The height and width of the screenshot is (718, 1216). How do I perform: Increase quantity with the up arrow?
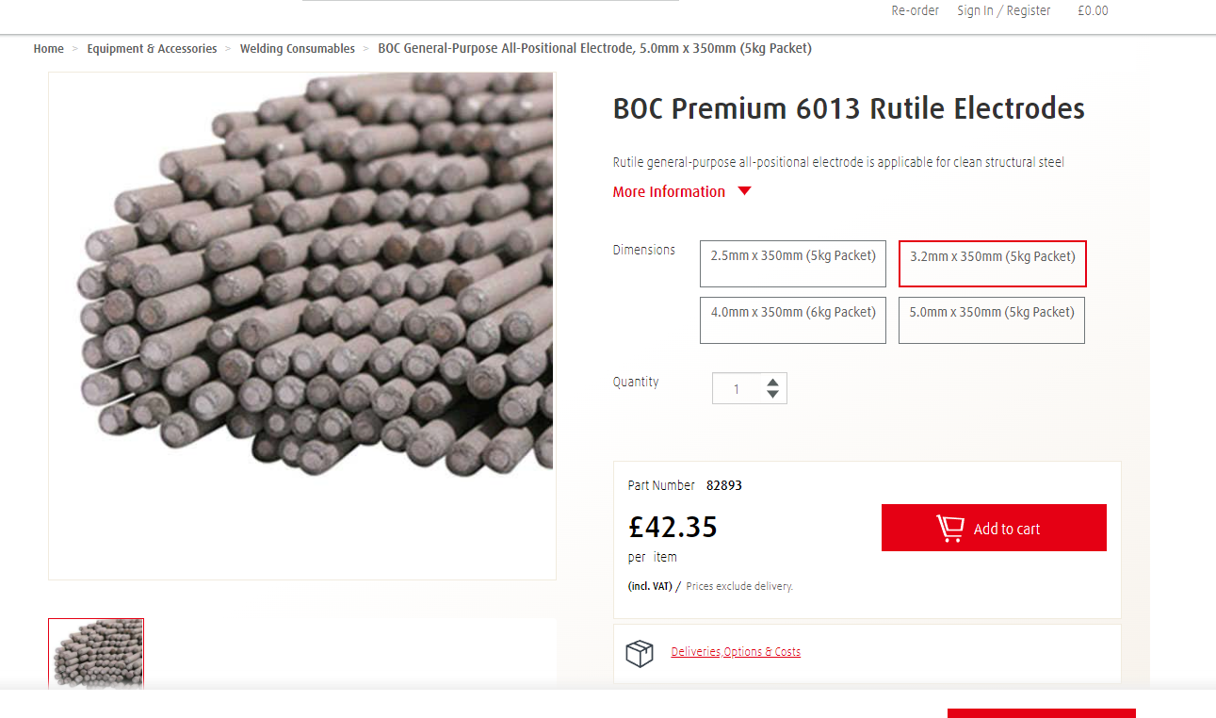772,383
